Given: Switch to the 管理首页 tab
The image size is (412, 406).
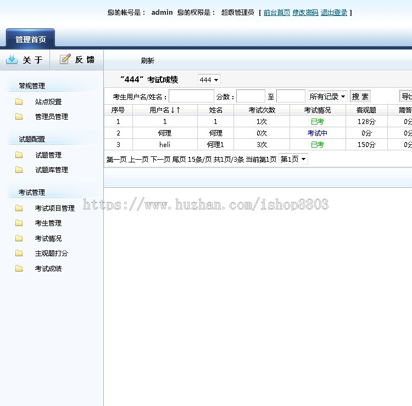Looking at the screenshot, I should (x=30, y=38).
